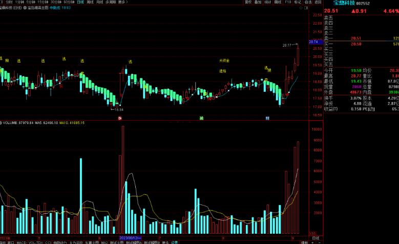Activate the 画线 drawing tool
The height and width of the screenshot is (244, 399).
tap(278, 2)
